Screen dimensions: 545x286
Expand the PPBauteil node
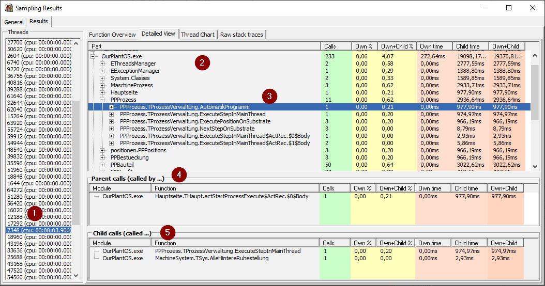click(x=102, y=165)
